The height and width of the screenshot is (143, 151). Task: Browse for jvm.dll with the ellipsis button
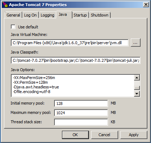(136, 43)
